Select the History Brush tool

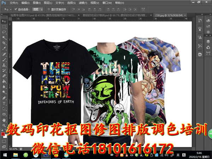coord(4,70)
